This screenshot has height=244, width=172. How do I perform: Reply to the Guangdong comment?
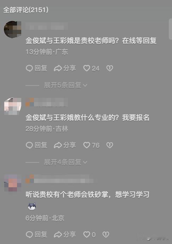(36, 68)
